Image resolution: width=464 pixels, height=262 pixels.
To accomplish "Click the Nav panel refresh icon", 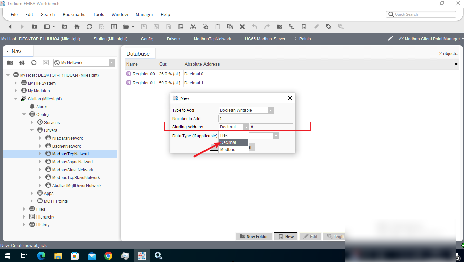I will pos(34,63).
